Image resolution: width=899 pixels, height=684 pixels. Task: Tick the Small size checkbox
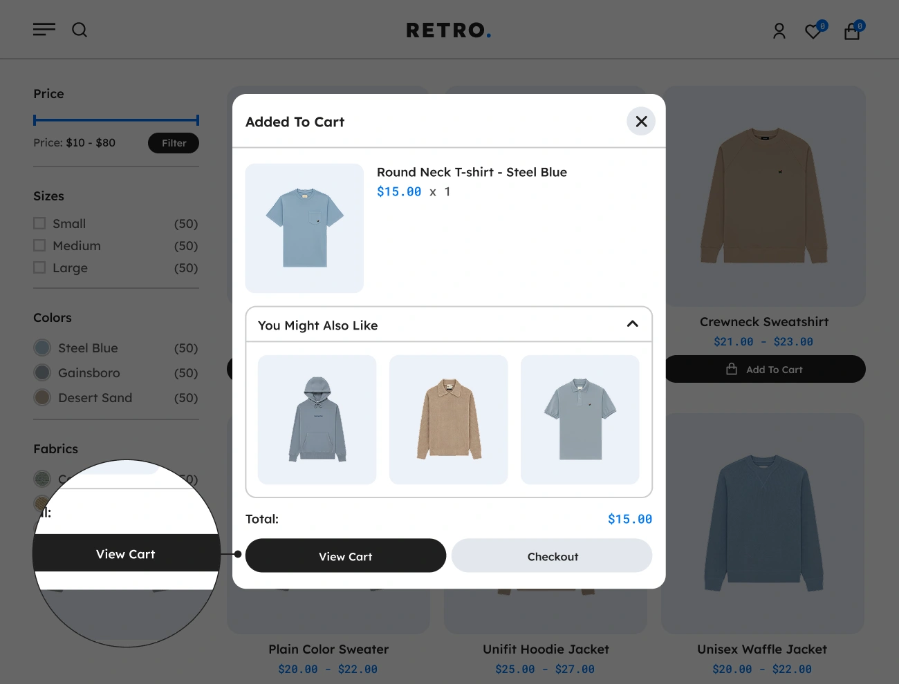tap(39, 223)
